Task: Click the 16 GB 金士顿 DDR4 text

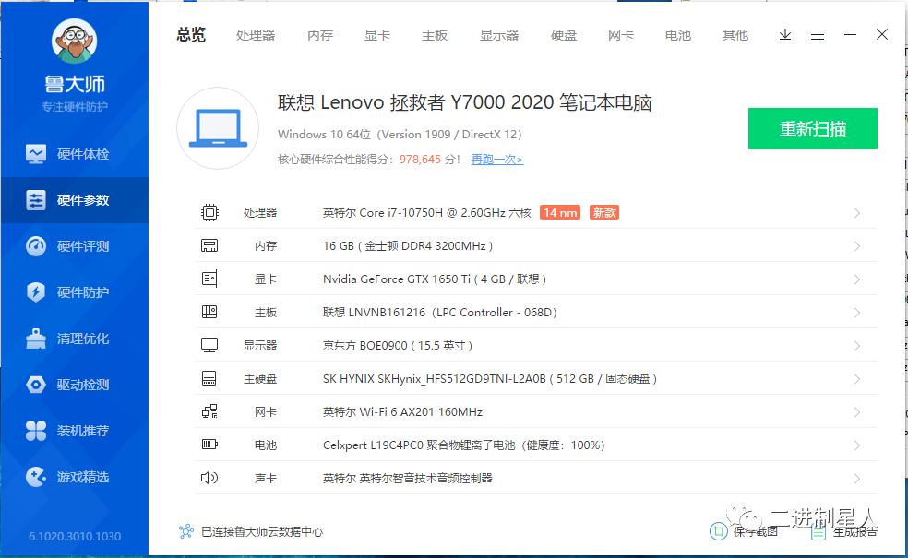Action: (x=408, y=246)
